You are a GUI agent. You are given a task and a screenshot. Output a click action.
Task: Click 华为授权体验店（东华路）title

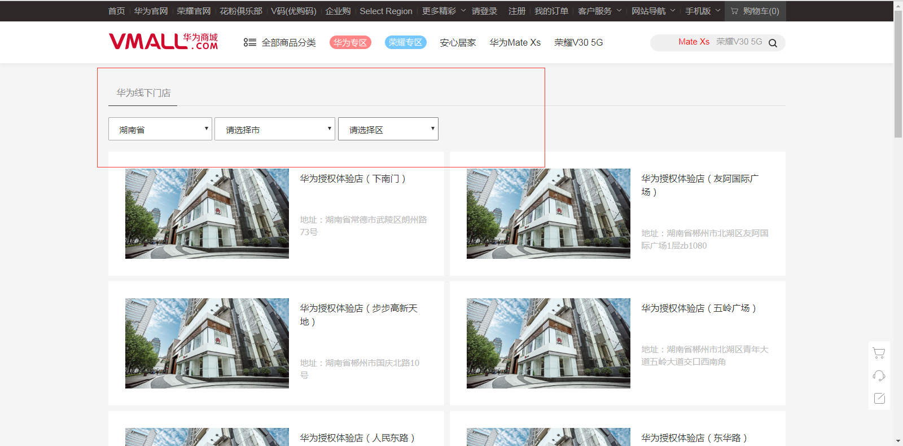click(695, 438)
